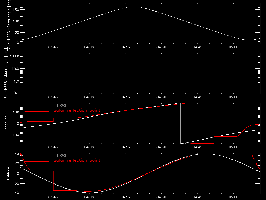
Task: Click '04:00' under the Longitude plot
Action: click(89, 147)
